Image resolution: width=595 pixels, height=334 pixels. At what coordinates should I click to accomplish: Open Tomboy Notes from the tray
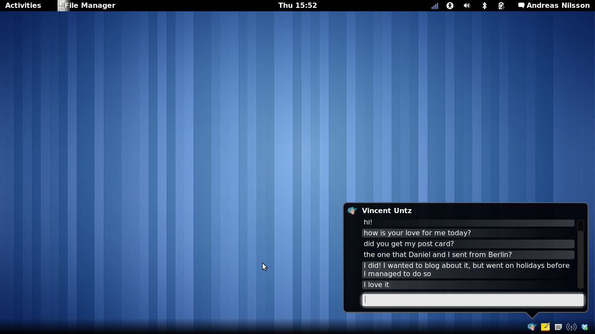pos(545,327)
